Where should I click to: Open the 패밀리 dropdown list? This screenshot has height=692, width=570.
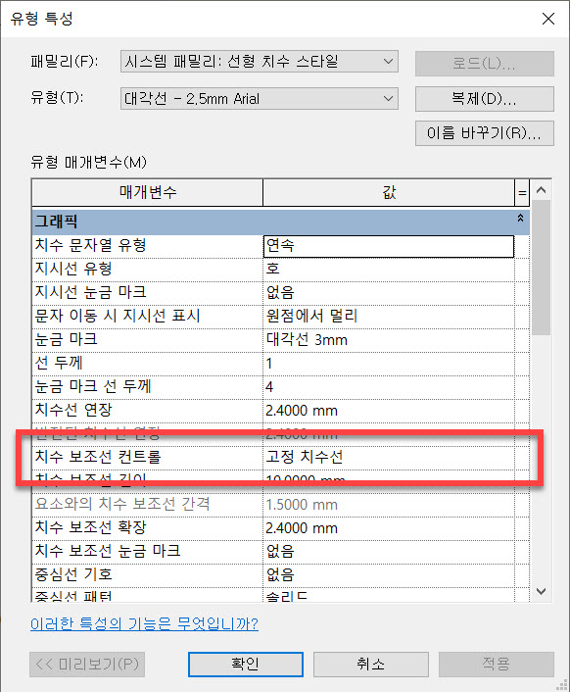(260, 62)
